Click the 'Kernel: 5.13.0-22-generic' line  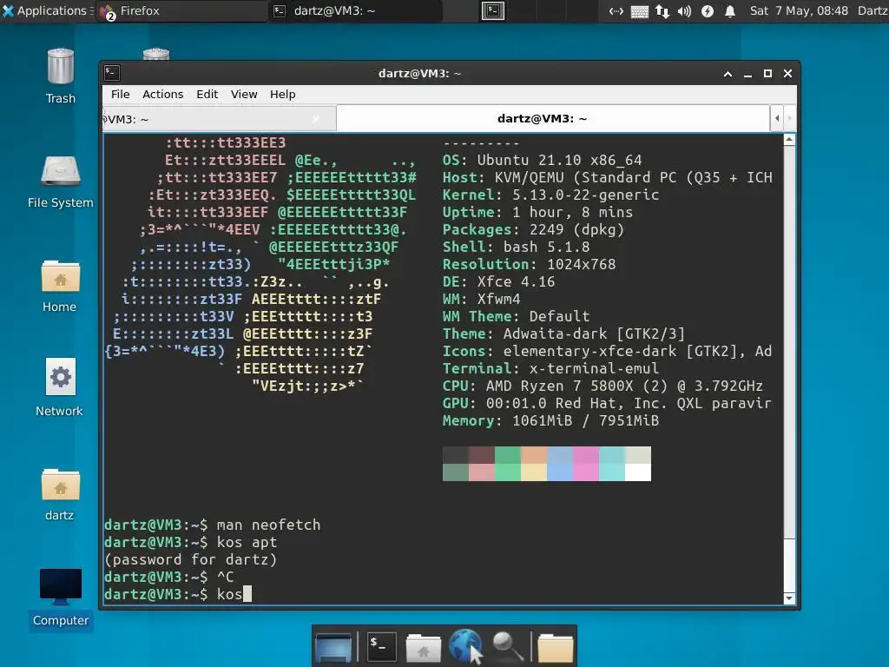[x=550, y=195]
